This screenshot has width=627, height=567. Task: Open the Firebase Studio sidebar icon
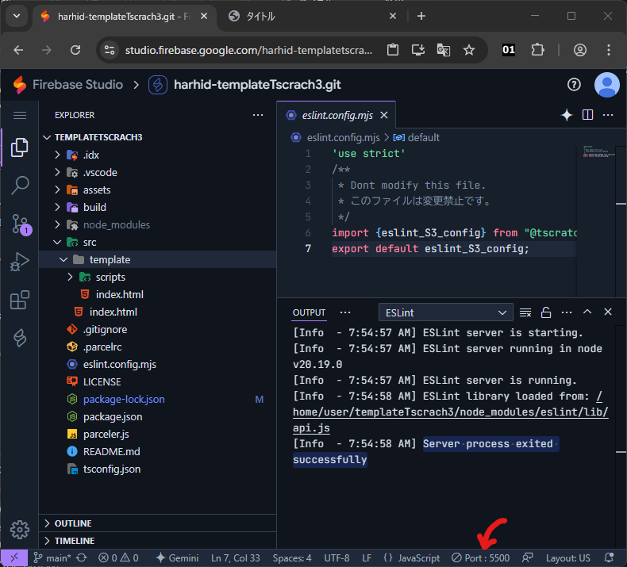[x=20, y=338]
